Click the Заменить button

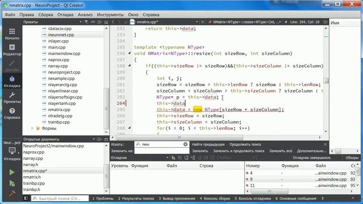pyautogui.click(x=200, y=151)
